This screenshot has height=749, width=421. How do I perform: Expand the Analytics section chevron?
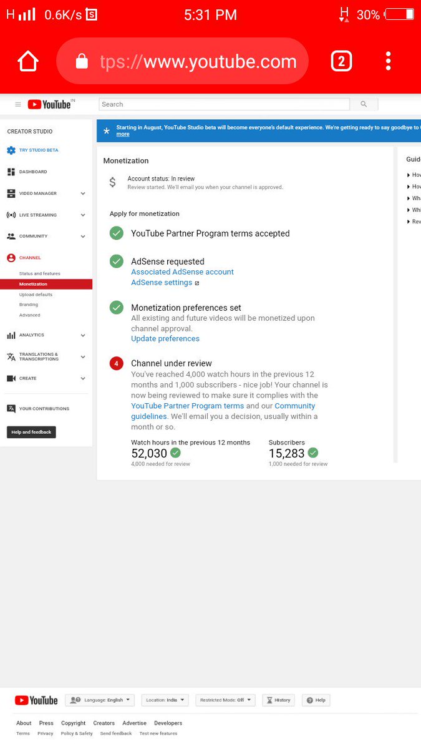tap(83, 335)
